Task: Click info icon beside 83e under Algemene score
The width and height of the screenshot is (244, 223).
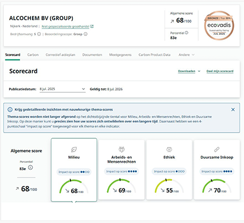Action: (x=30, y=167)
